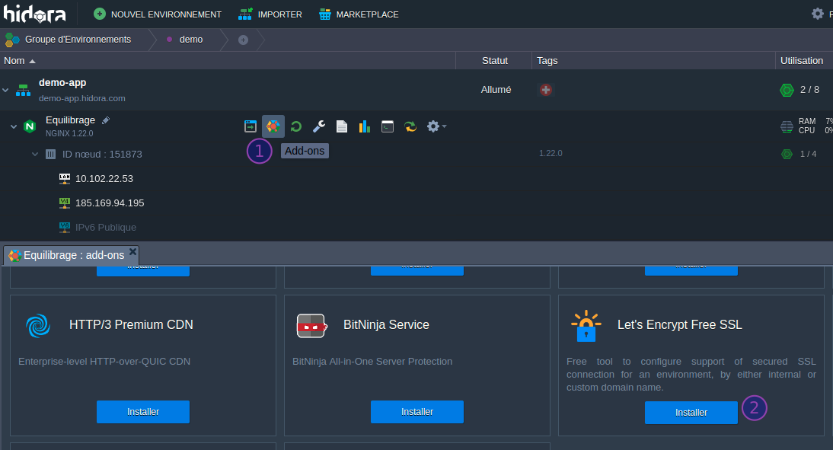
Task: Click the Let's Encrypt padlock icon
Action: click(586, 326)
